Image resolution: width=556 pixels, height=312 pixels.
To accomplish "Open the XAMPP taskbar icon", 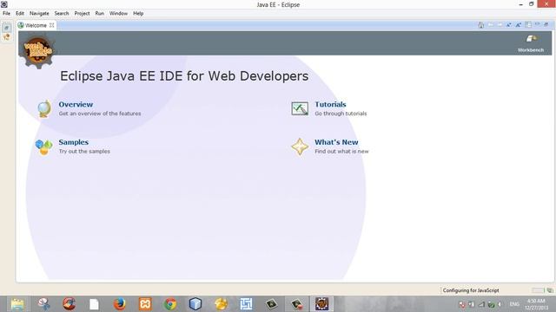I will (145, 304).
